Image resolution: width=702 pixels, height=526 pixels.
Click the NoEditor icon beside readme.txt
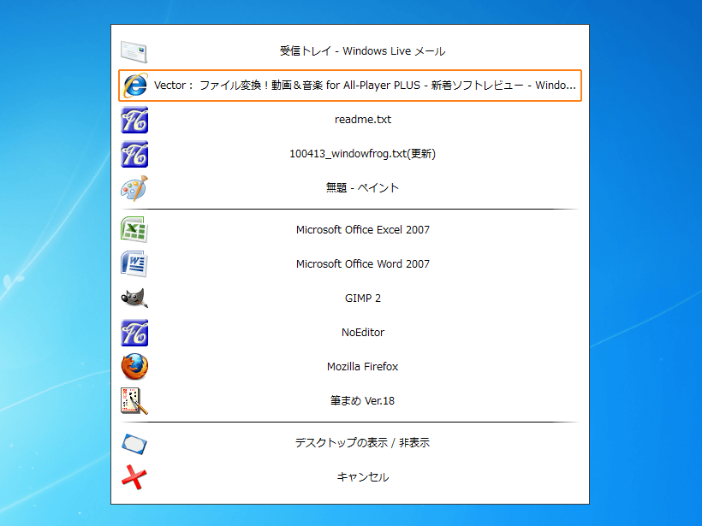coord(134,120)
